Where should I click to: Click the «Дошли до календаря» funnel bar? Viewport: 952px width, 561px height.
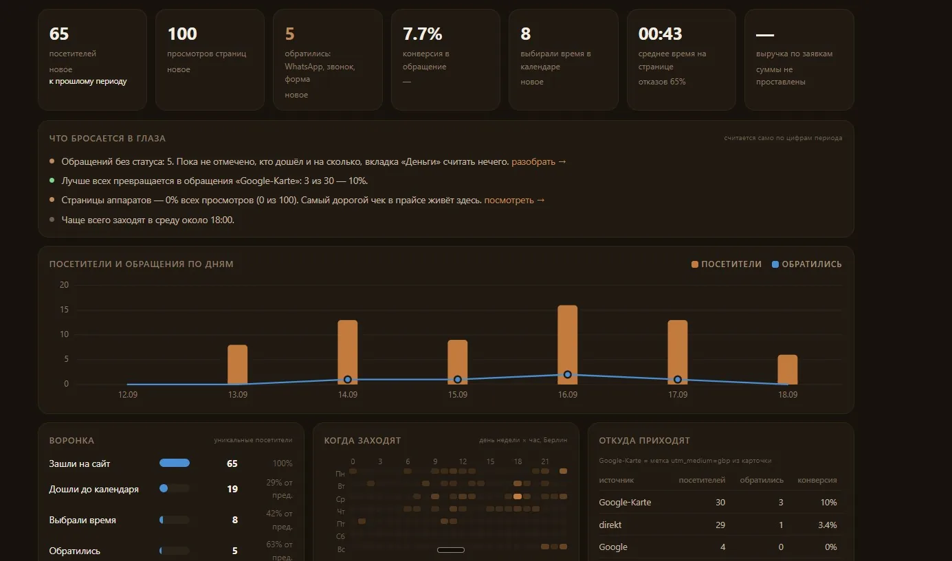pos(175,488)
